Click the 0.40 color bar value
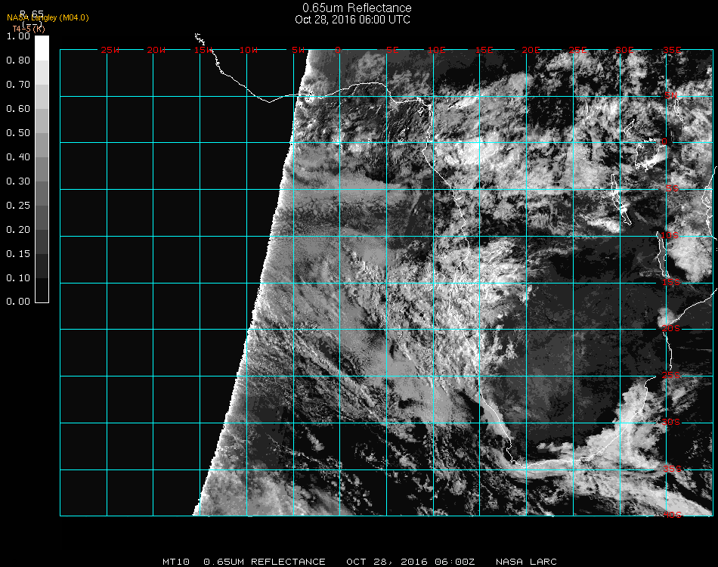718x567 pixels. point(18,157)
